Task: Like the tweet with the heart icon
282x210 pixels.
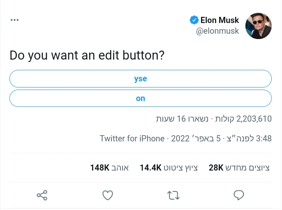Action: (108, 195)
